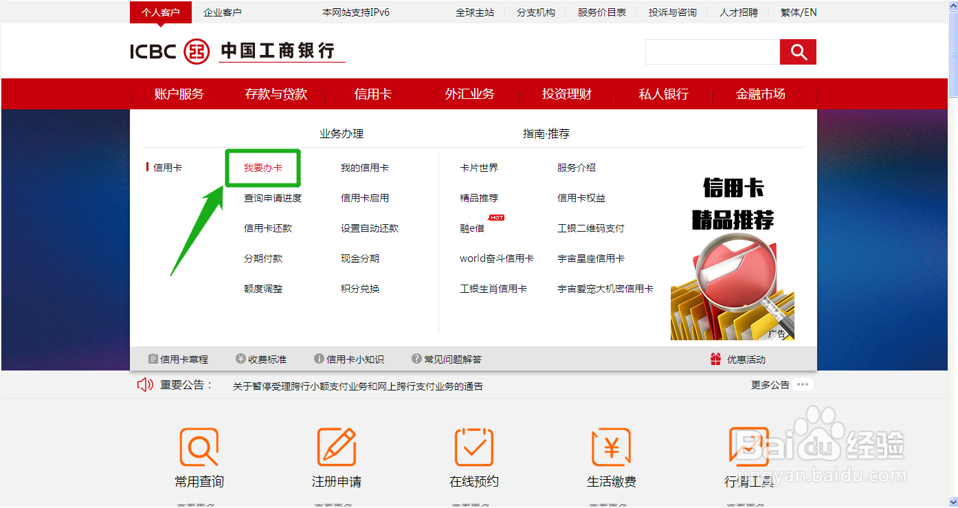Open 服务价目表
Image resolution: width=958 pixels, height=508 pixels.
coord(602,12)
